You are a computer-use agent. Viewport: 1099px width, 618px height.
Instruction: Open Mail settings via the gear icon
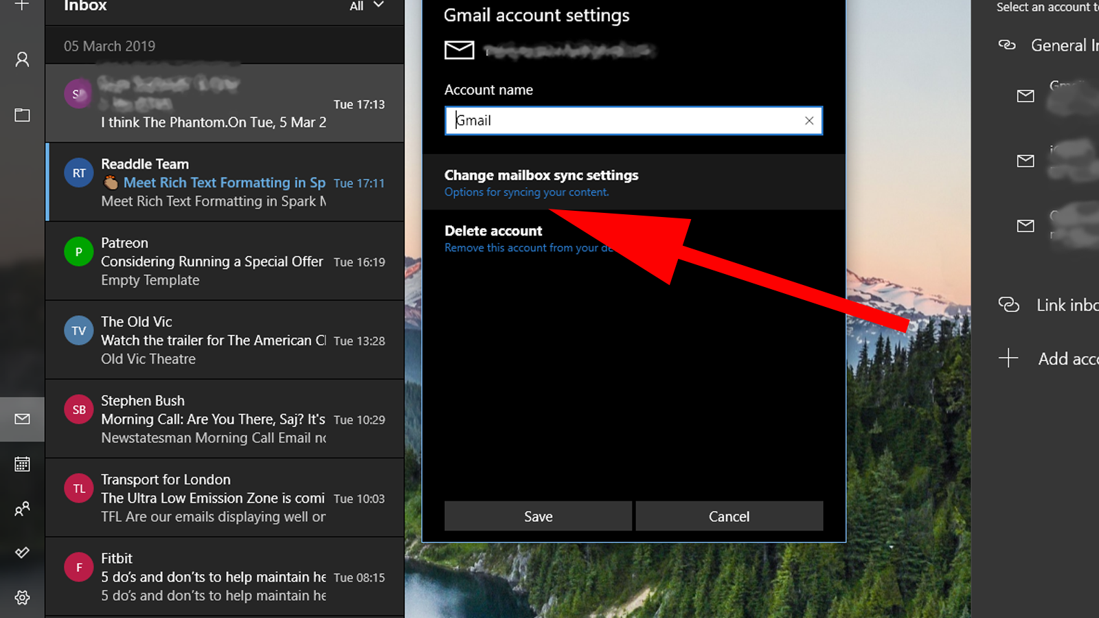[x=21, y=597]
